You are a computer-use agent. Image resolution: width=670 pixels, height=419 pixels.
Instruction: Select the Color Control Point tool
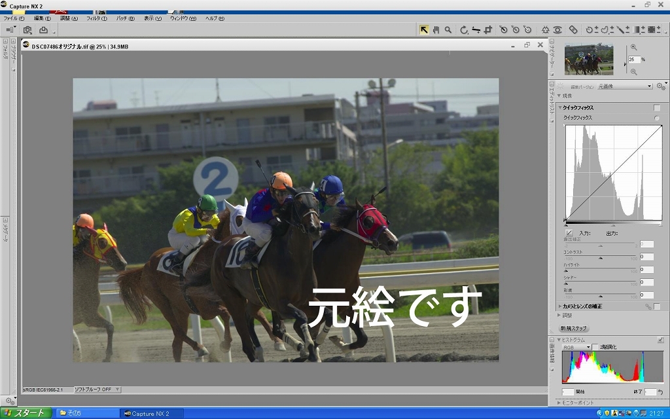tap(545, 29)
